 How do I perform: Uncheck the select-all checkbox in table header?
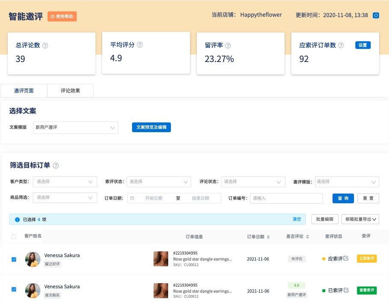[x=14, y=236]
